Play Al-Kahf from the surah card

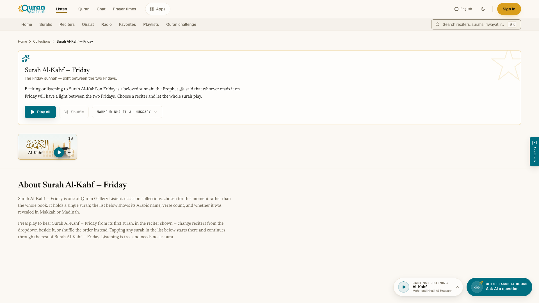(x=59, y=152)
